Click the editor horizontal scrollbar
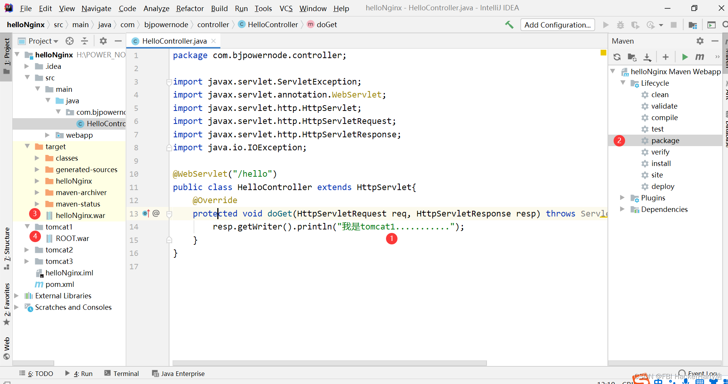 [x=329, y=363]
